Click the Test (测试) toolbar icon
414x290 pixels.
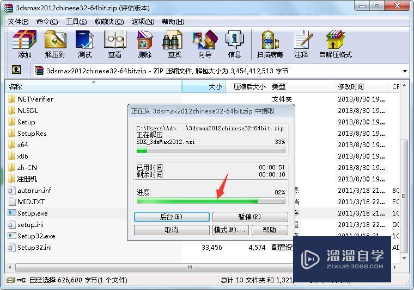[x=85, y=40]
